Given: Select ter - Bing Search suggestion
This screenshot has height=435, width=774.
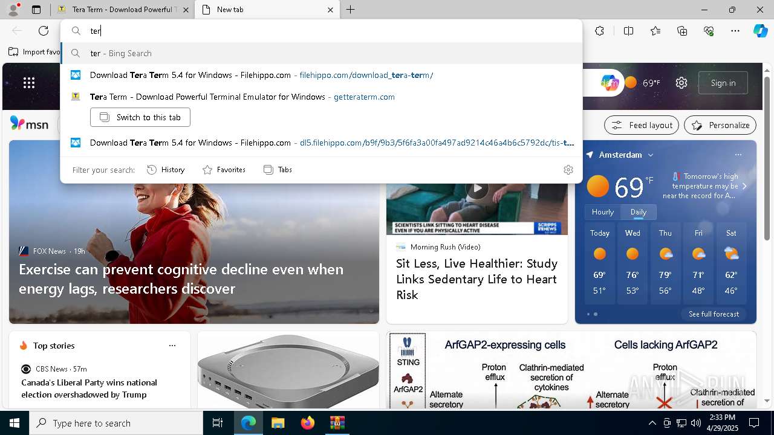Looking at the screenshot, I should 322,53.
